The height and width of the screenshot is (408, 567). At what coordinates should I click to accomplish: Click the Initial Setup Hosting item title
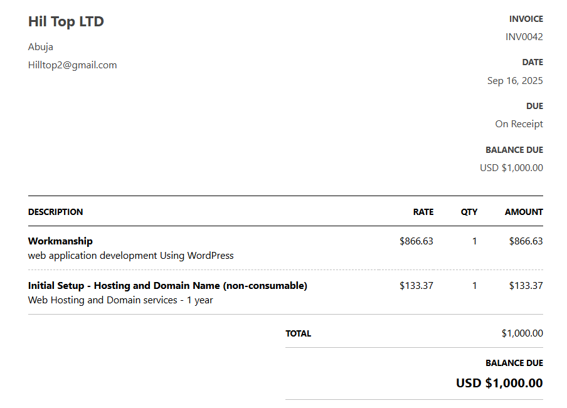coord(167,286)
